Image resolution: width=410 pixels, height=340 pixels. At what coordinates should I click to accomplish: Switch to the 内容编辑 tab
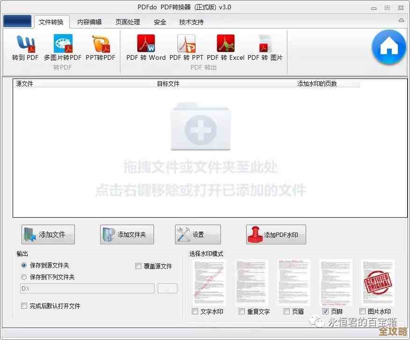pyautogui.click(x=89, y=21)
